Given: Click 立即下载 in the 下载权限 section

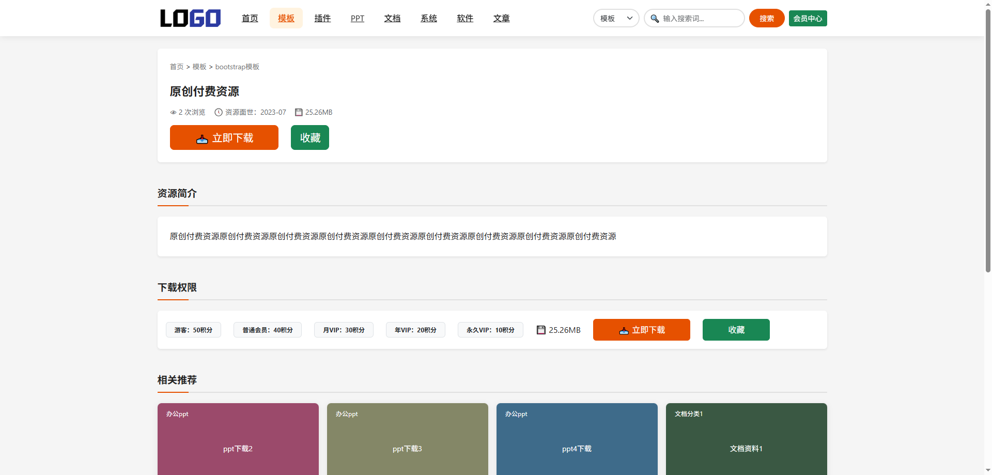Looking at the screenshot, I should [x=642, y=330].
